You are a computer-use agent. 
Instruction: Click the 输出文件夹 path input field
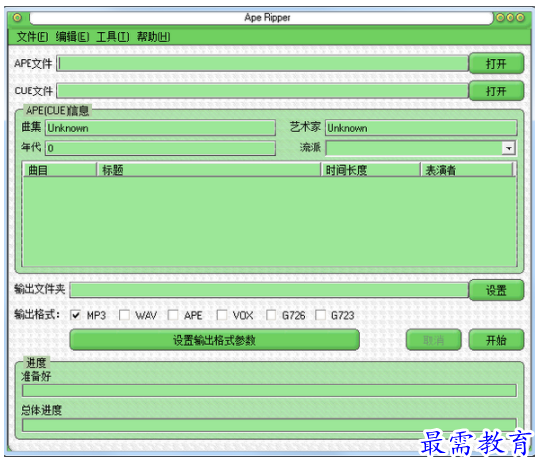pos(269,290)
